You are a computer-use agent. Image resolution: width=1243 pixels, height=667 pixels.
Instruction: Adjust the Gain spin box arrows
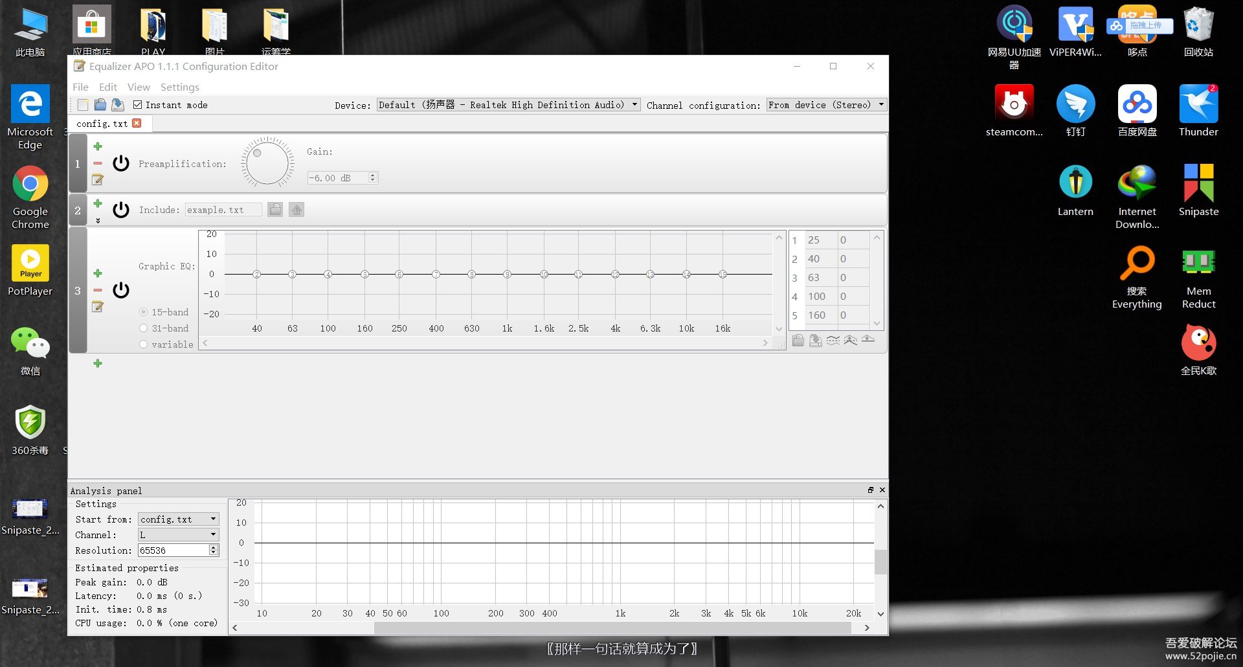[x=373, y=177]
